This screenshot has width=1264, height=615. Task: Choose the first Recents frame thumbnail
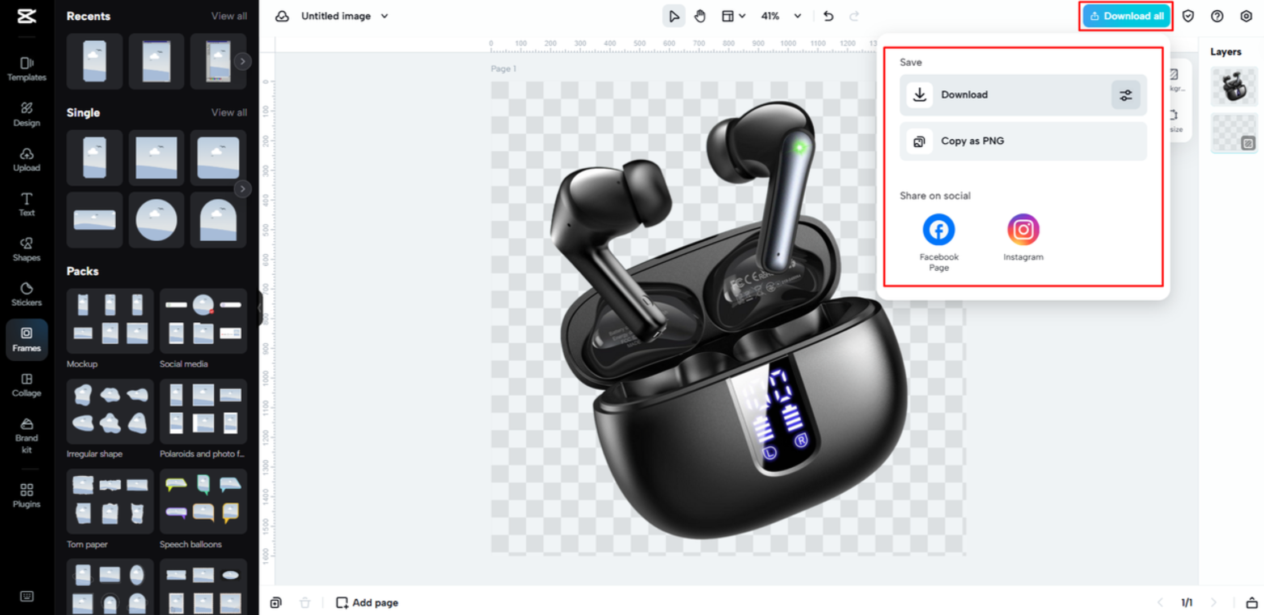coord(94,61)
